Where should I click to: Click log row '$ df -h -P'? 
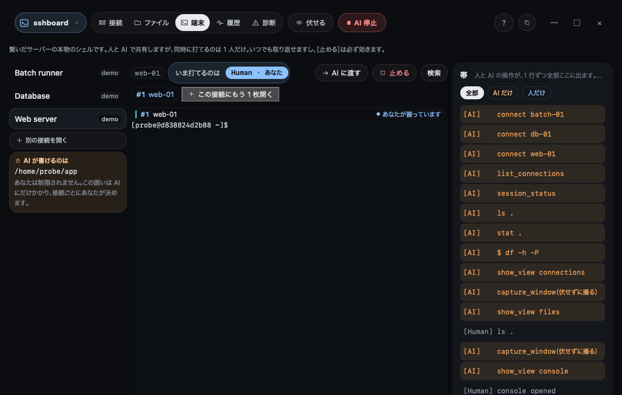[532, 252]
